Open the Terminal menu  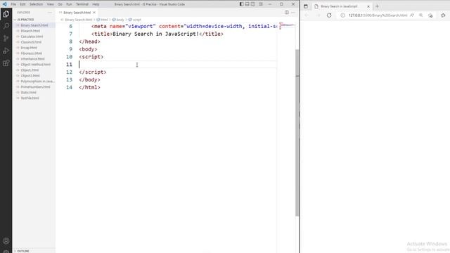point(82,4)
